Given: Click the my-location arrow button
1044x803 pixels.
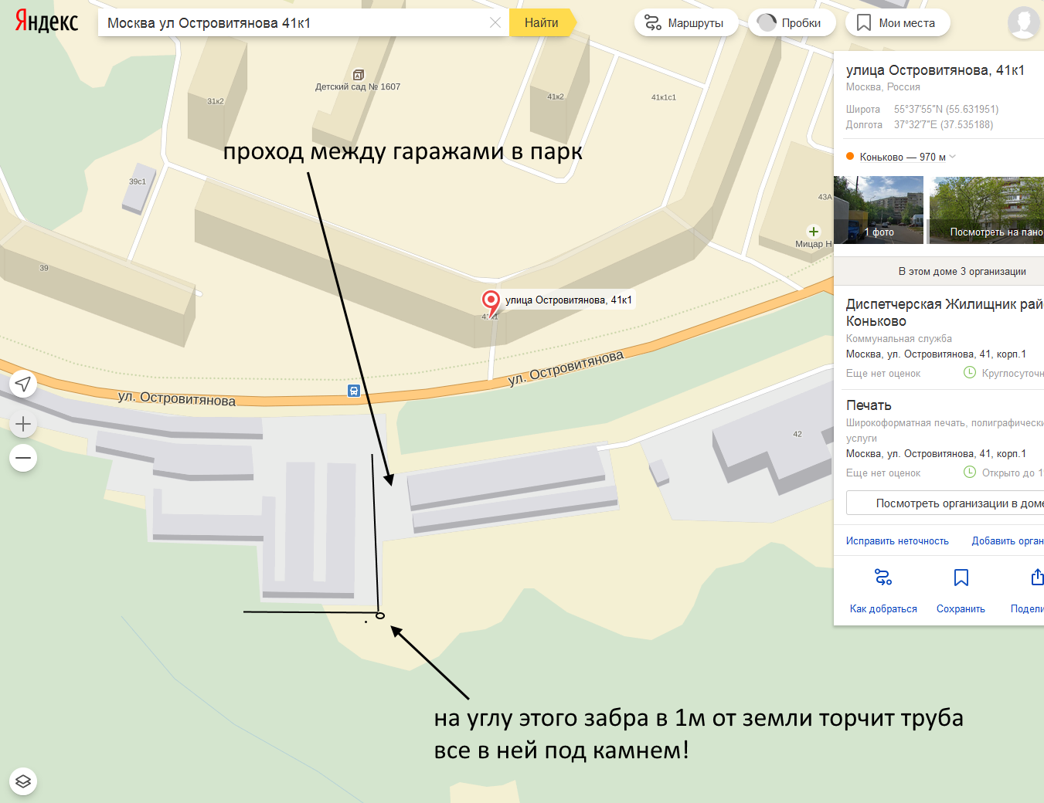Looking at the screenshot, I should click(23, 384).
